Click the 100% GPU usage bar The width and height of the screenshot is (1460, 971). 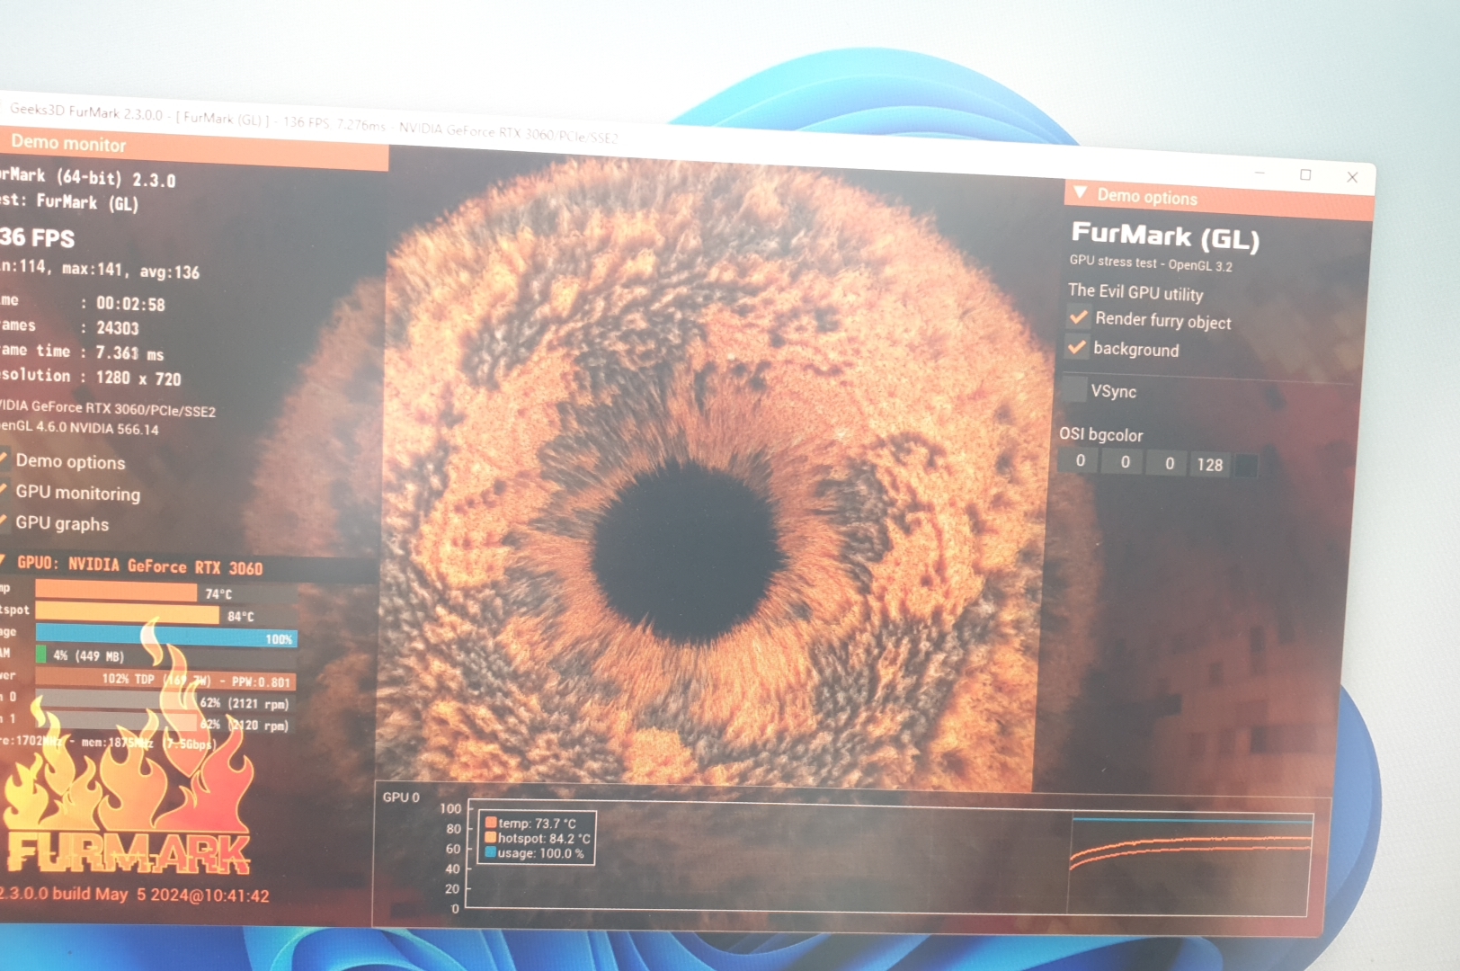tap(166, 637)
